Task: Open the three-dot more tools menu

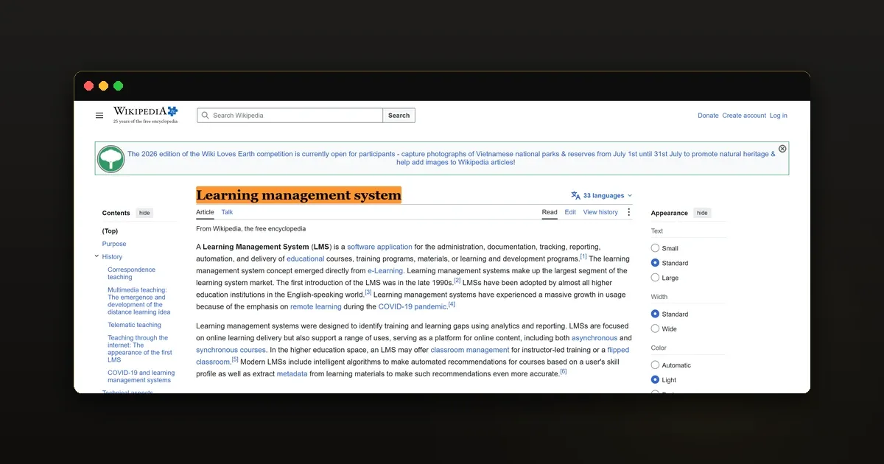Action: [x=628, y=212]
